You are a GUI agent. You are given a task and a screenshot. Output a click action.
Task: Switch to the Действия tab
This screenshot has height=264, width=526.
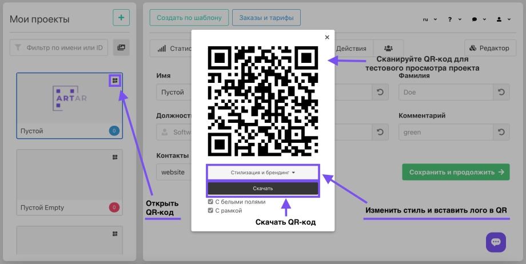[x=351, y=48]
